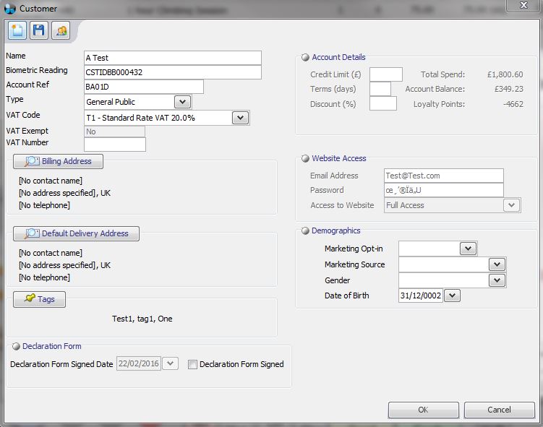Click the Account Balance value £349.23
This screenshot has width=543, height=427.
tap(509, 89)
